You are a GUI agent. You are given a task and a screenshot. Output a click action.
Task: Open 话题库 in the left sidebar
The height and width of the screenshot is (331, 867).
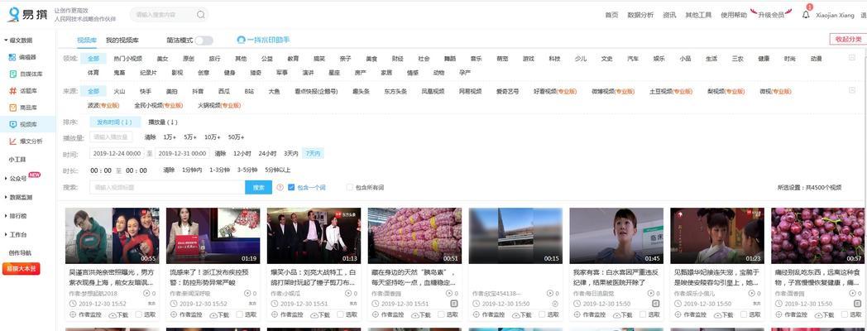[22, 91]
